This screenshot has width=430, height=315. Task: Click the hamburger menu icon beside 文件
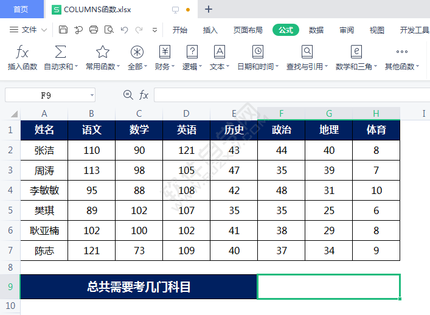[x=14, y=30]
